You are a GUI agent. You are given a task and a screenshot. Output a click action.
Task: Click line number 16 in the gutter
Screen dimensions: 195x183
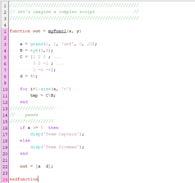[5, 128]
